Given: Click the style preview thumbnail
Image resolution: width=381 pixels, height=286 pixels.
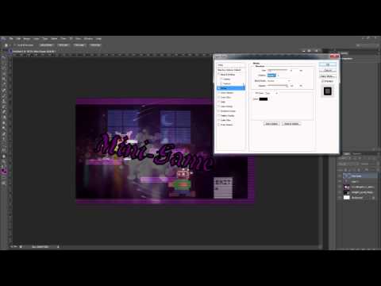Looking at the screenshot, I should (x=328, y=91).
